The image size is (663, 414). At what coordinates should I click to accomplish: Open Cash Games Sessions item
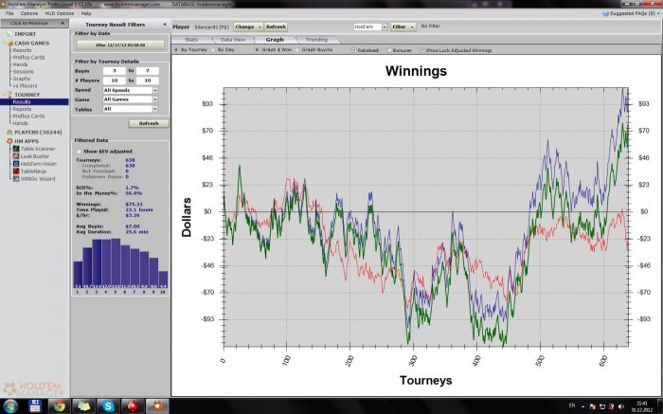(x=23, y=71)
